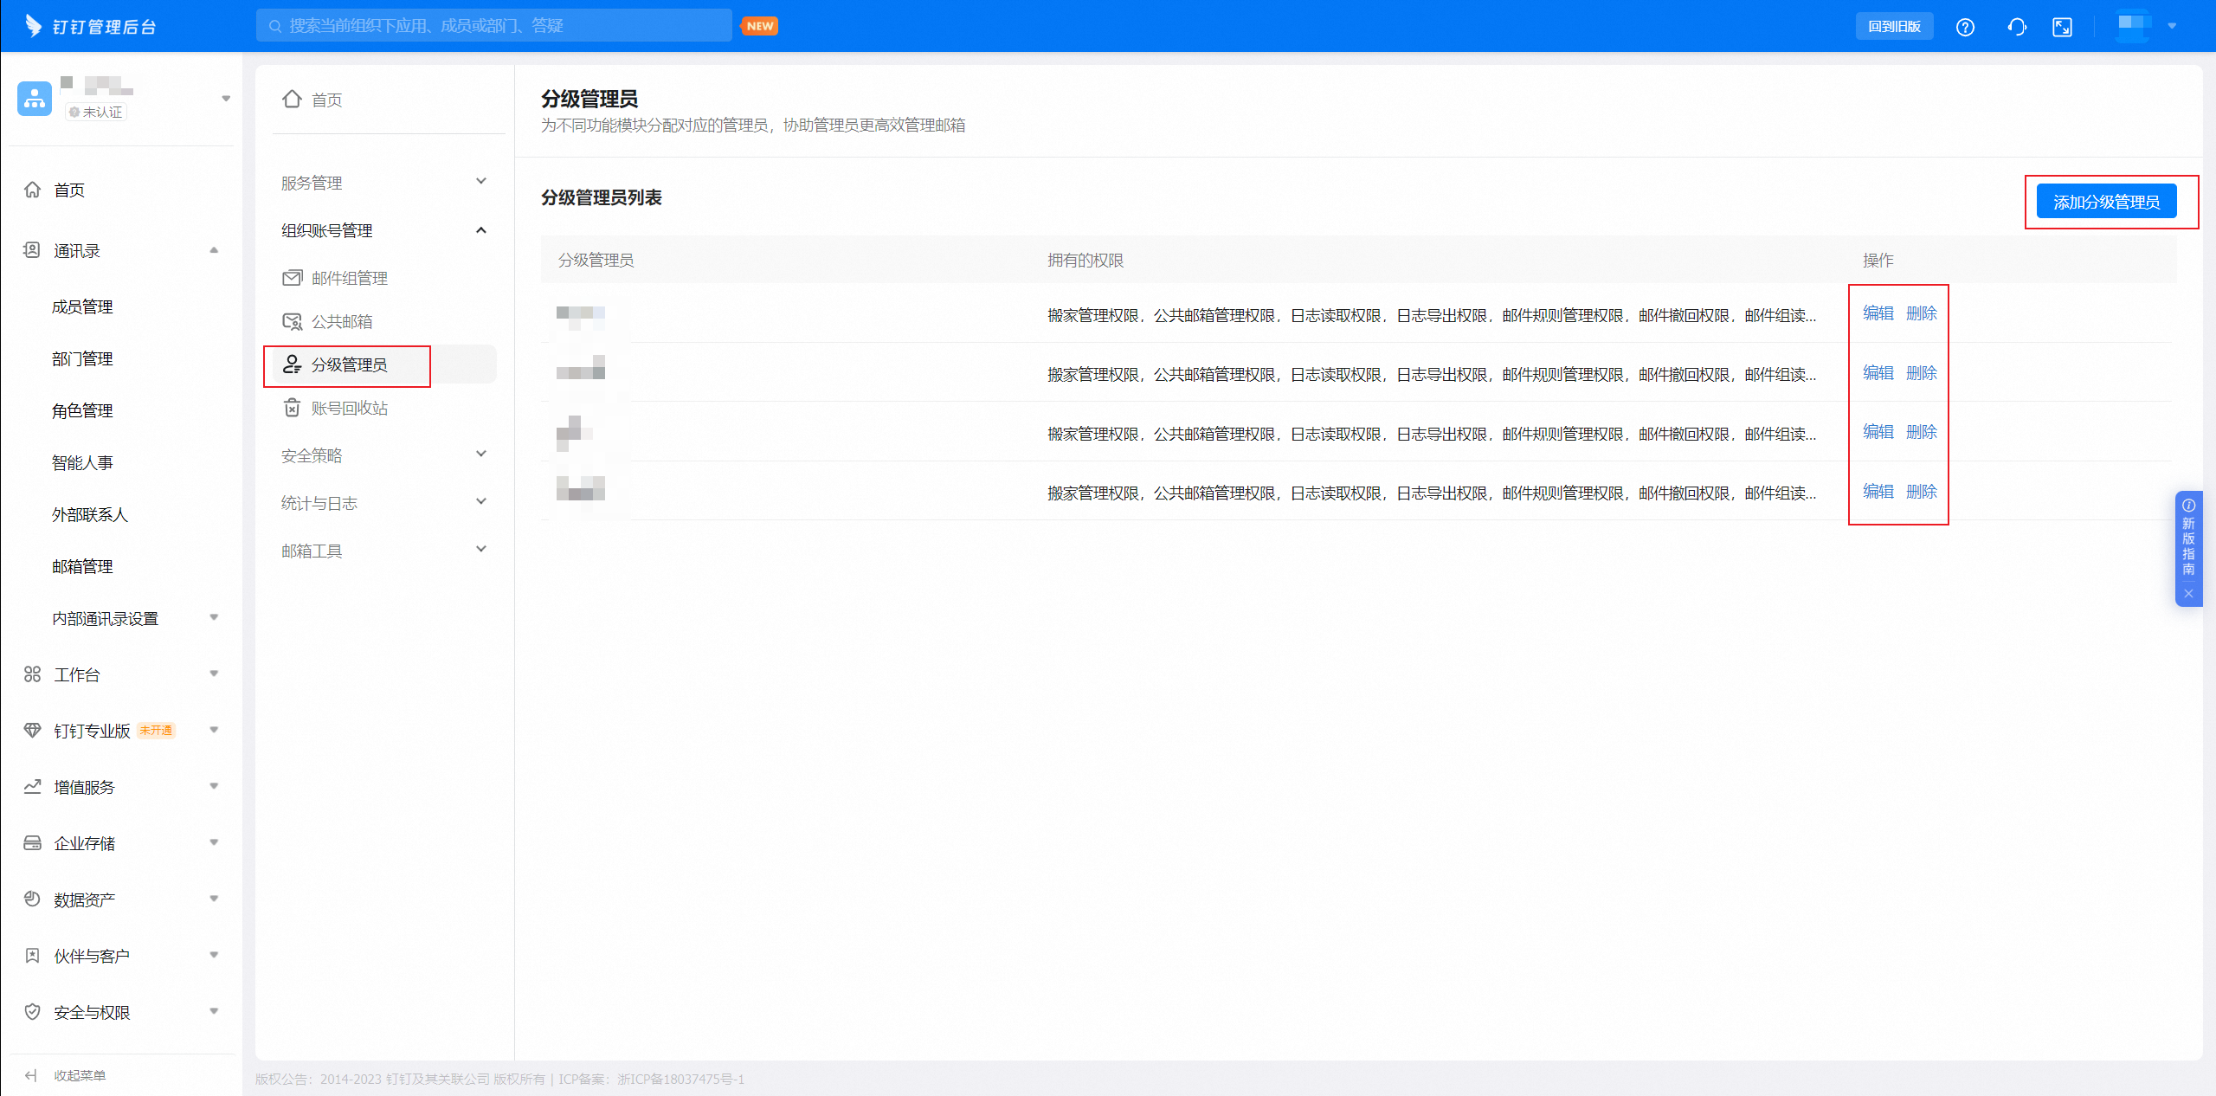Click the 邮件组管理 envelope icon
This screenshot has width=2216, height=1096.
293,277
